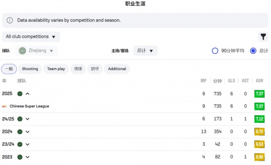Expand the 24/25 season row

[27, 119]
